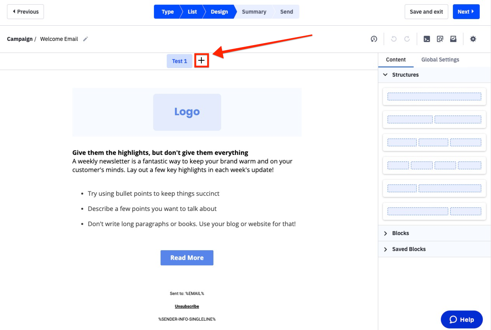
Task: Click the inbox test checkmark icon
Action: tap(453, 39)
